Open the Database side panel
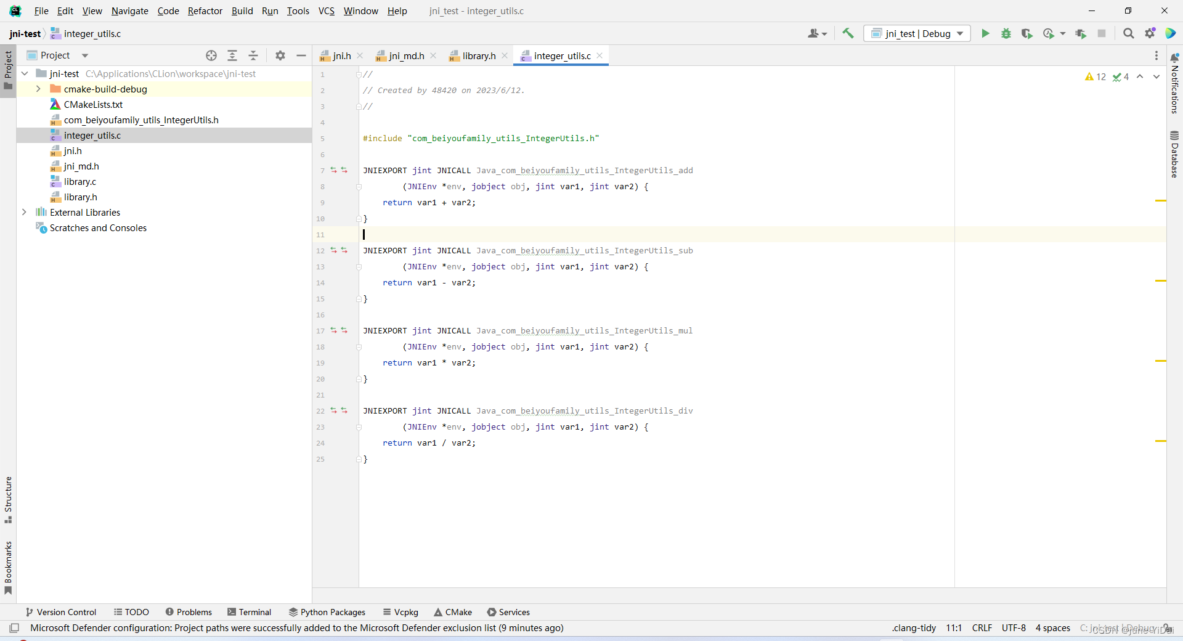 pos(1174,154)
